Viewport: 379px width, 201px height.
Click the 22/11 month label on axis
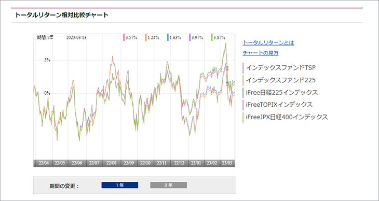162,163
